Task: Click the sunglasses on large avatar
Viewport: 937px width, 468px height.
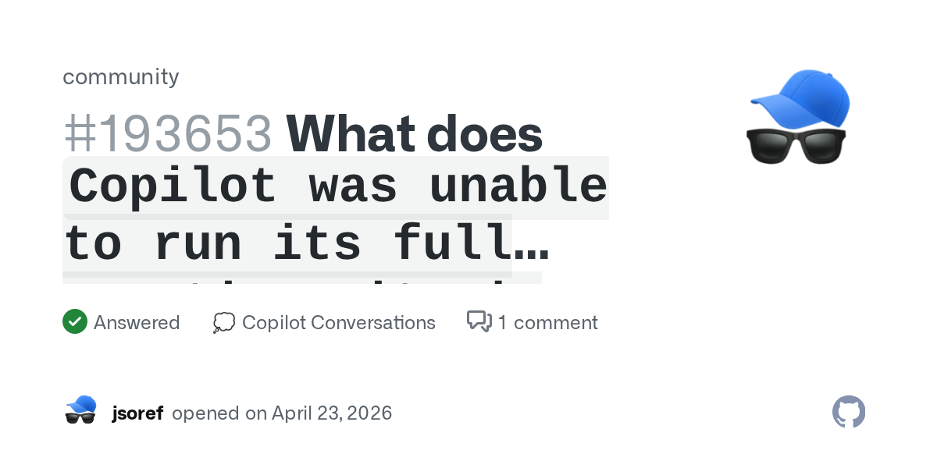Action: tap(796, 146)
